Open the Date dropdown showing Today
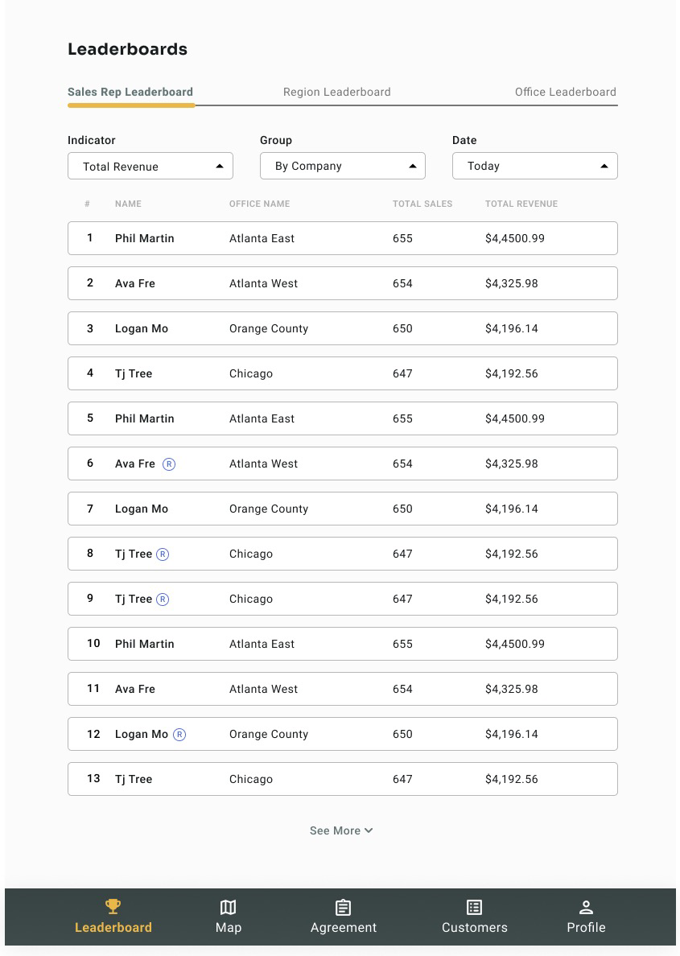This screenshot has width=680, height=956. coord(534,166)
